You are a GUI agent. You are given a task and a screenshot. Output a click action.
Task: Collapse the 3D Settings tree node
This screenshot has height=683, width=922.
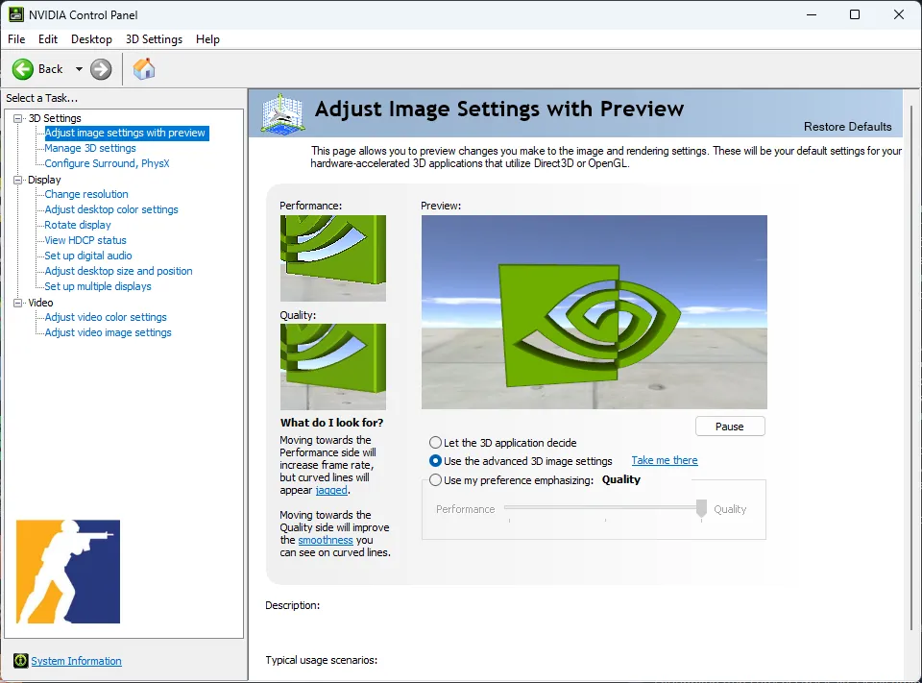pyautogui.click(x=18, y=118)
